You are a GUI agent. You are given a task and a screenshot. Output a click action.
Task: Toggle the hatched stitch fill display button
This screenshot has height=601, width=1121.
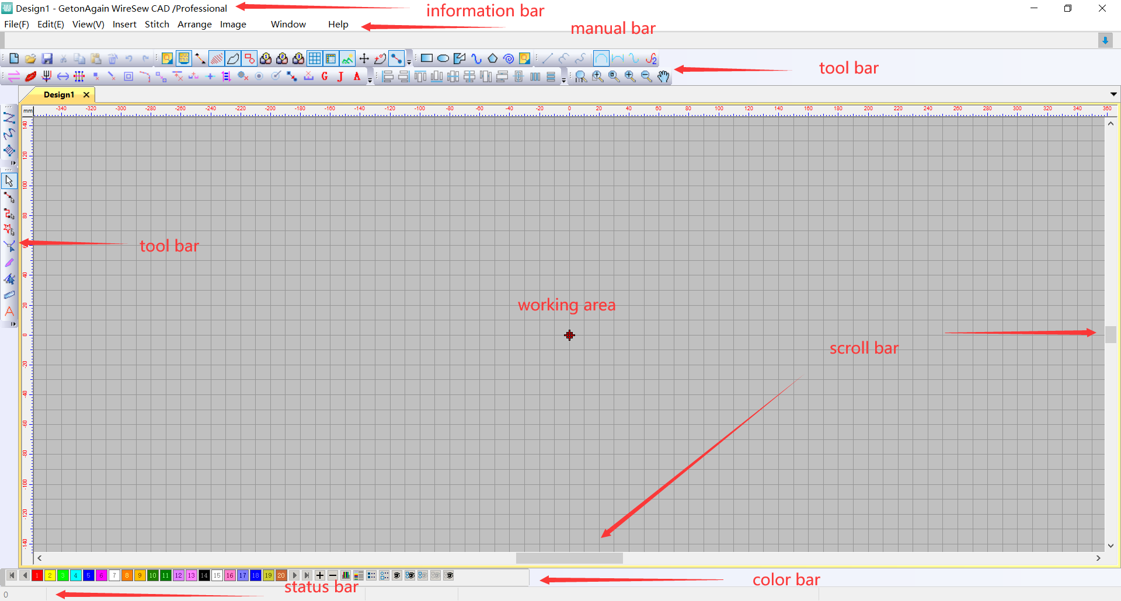pos(217,58)
